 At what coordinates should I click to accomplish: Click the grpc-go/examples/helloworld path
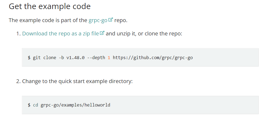[x=76, y=105]
